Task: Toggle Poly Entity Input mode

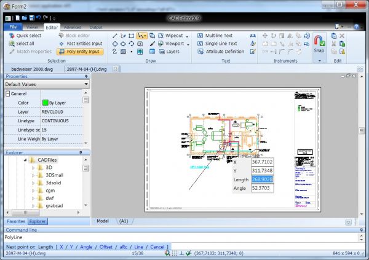Action: click(x=80, y=52)
